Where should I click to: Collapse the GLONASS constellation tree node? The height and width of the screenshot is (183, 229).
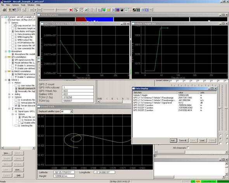click(x=6, y=71)
